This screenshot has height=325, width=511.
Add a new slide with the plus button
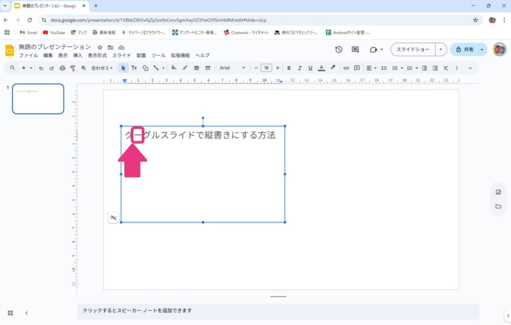pos(23,68)
